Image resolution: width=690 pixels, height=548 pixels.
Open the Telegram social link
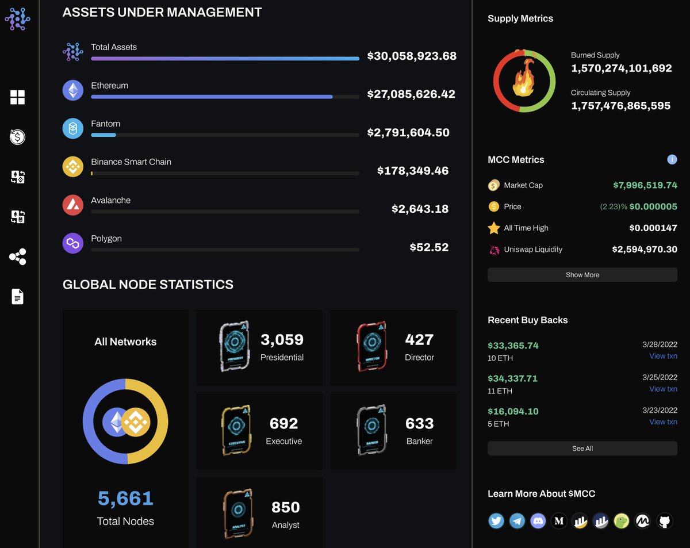point(517,521)
